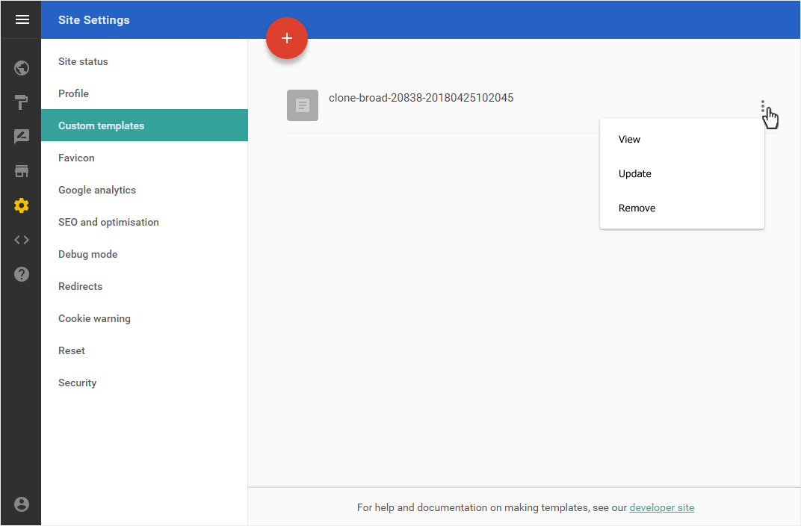Open the hamburger navigation menu
This screenshot has height=526, width=801.
click(22, 19)
